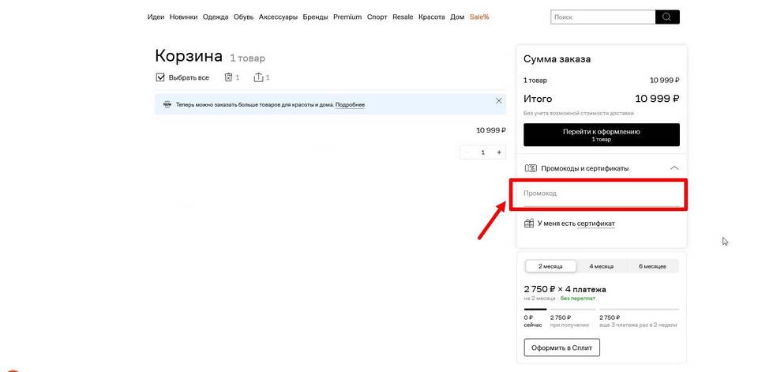The image size is (758, 372).
Task: Select the "6 месяцев" installment option
Action: (x=652, y=266)
